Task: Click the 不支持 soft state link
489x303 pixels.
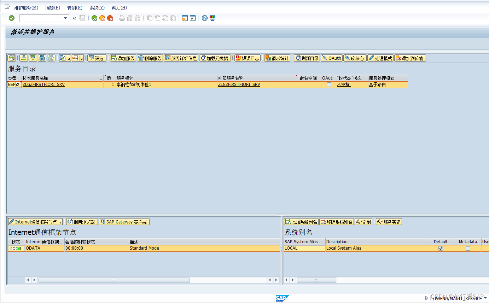Action: point(343,85)
